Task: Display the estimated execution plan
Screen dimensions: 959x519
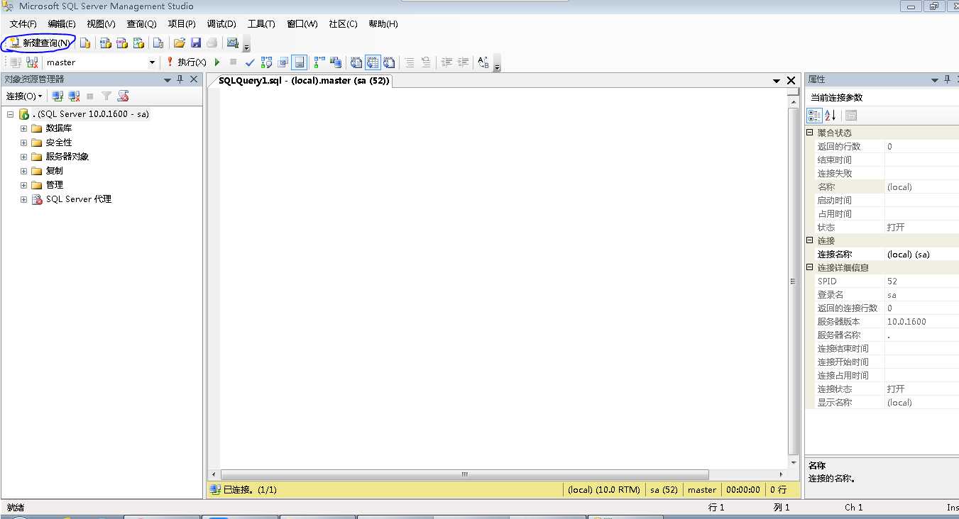Action: tap(267, 62)
